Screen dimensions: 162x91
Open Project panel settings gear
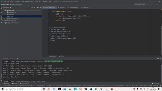click(38, 8)
